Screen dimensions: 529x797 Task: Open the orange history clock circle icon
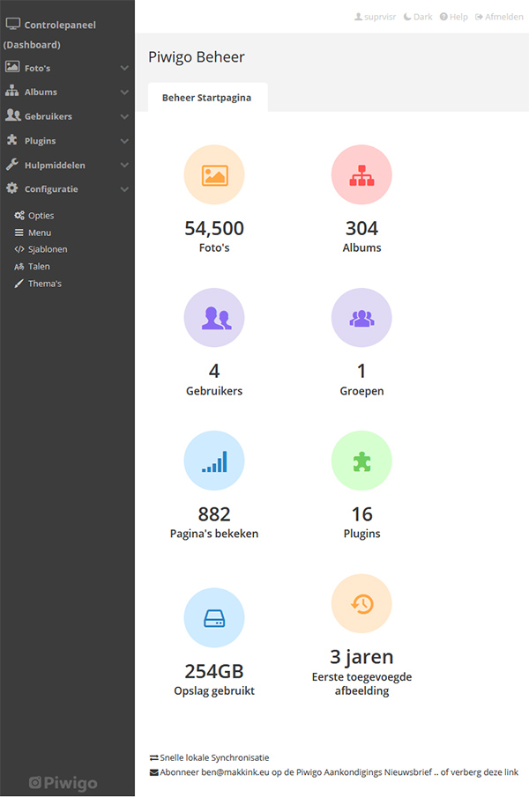pyautogui.click(x=361, y=603)
